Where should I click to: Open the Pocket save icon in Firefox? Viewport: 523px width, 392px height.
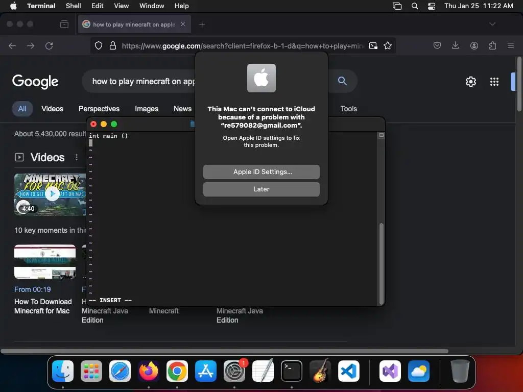pyautogui.click(x=437, y=45)
